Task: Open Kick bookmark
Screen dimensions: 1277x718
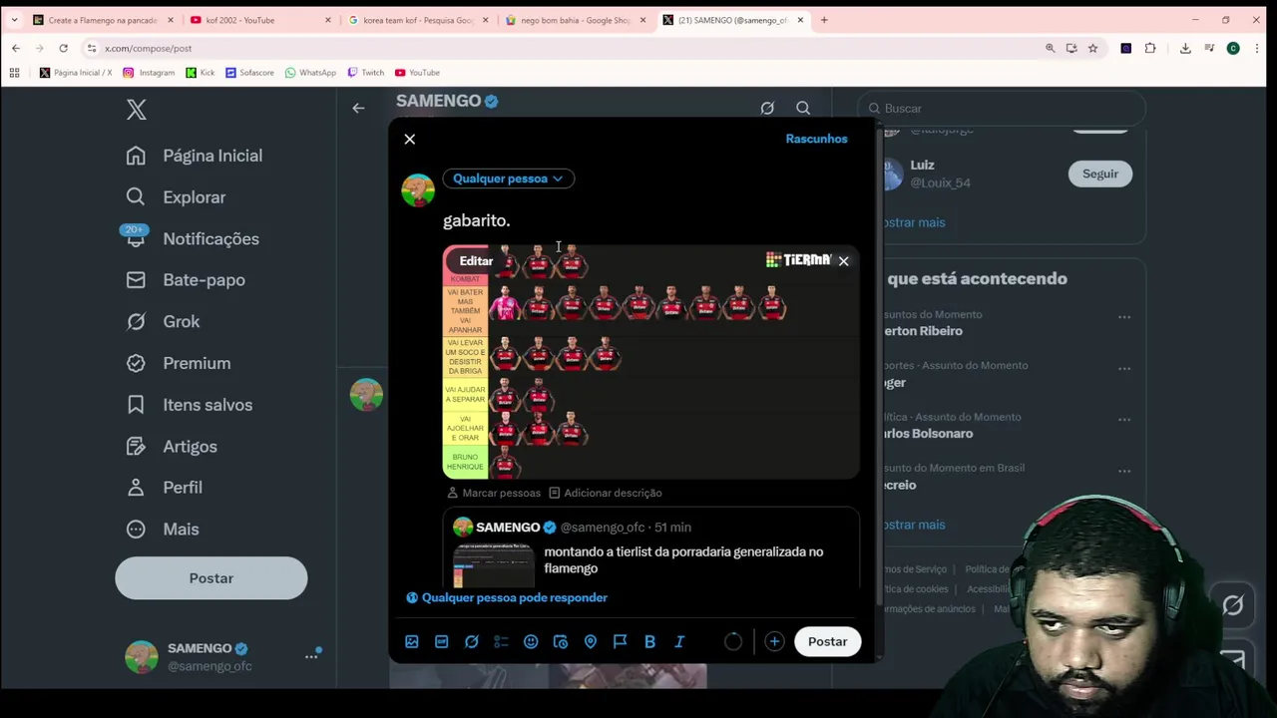Action: [x=200, y=73]
